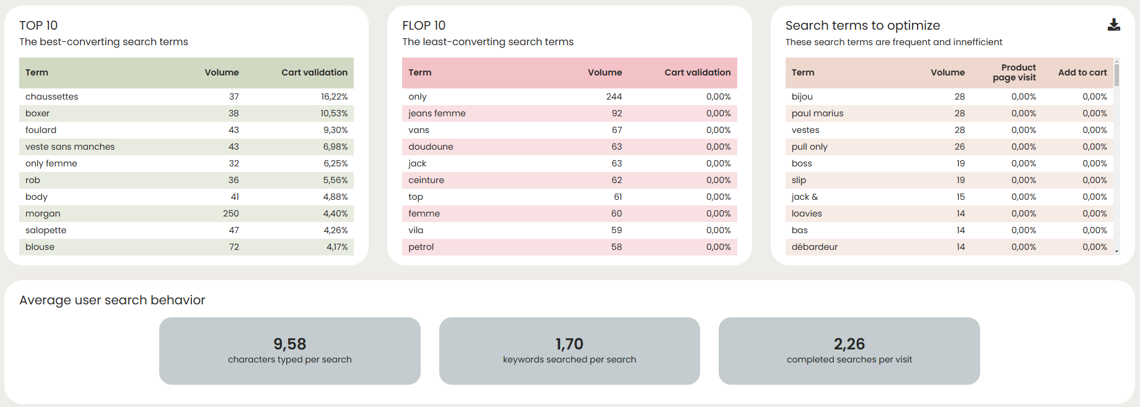Click the download icon in Search terms to optimize
1140x407 pixels.
1113,25
